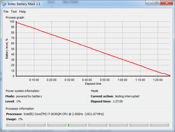The height and width of the screenshot is (132, 175).
Task: Open the Test menu
Action: click(x=14, y=12)
